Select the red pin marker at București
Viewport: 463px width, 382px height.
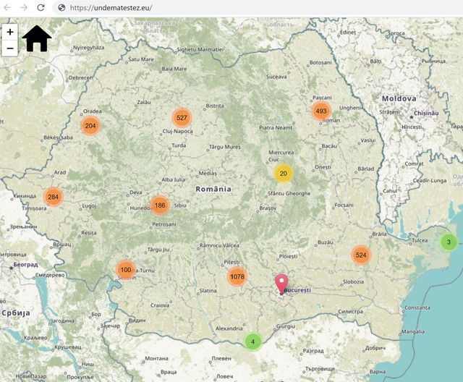pyautogui.click(x=282, y=283)
